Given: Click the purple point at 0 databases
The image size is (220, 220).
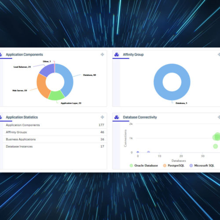Looking at the screenshot, I should 138,152.
